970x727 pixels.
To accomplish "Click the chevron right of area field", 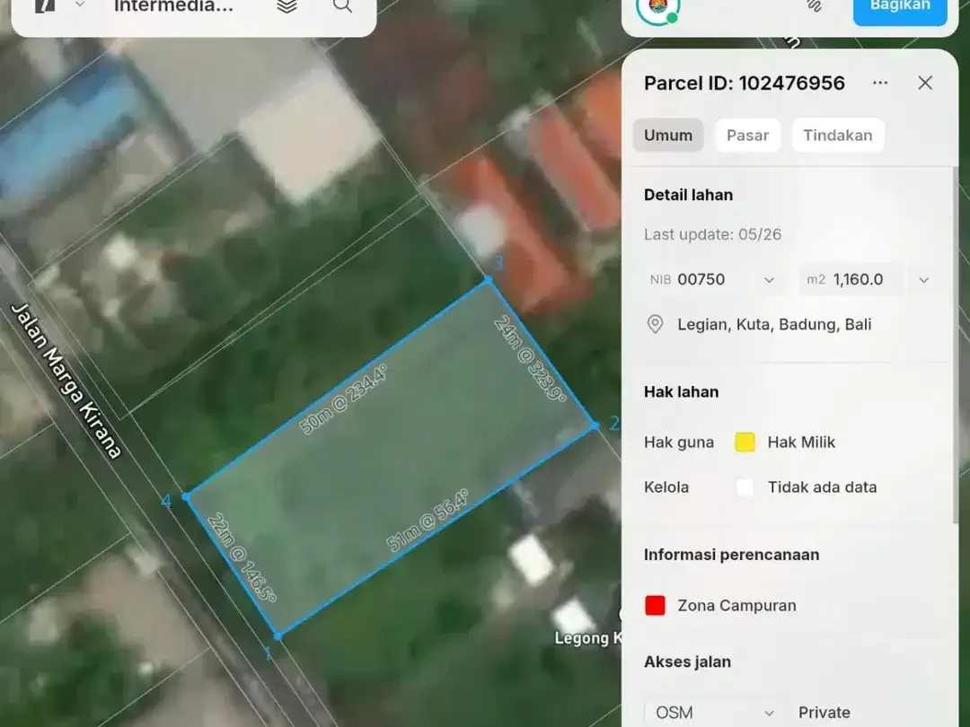I will tap(923, 280).
